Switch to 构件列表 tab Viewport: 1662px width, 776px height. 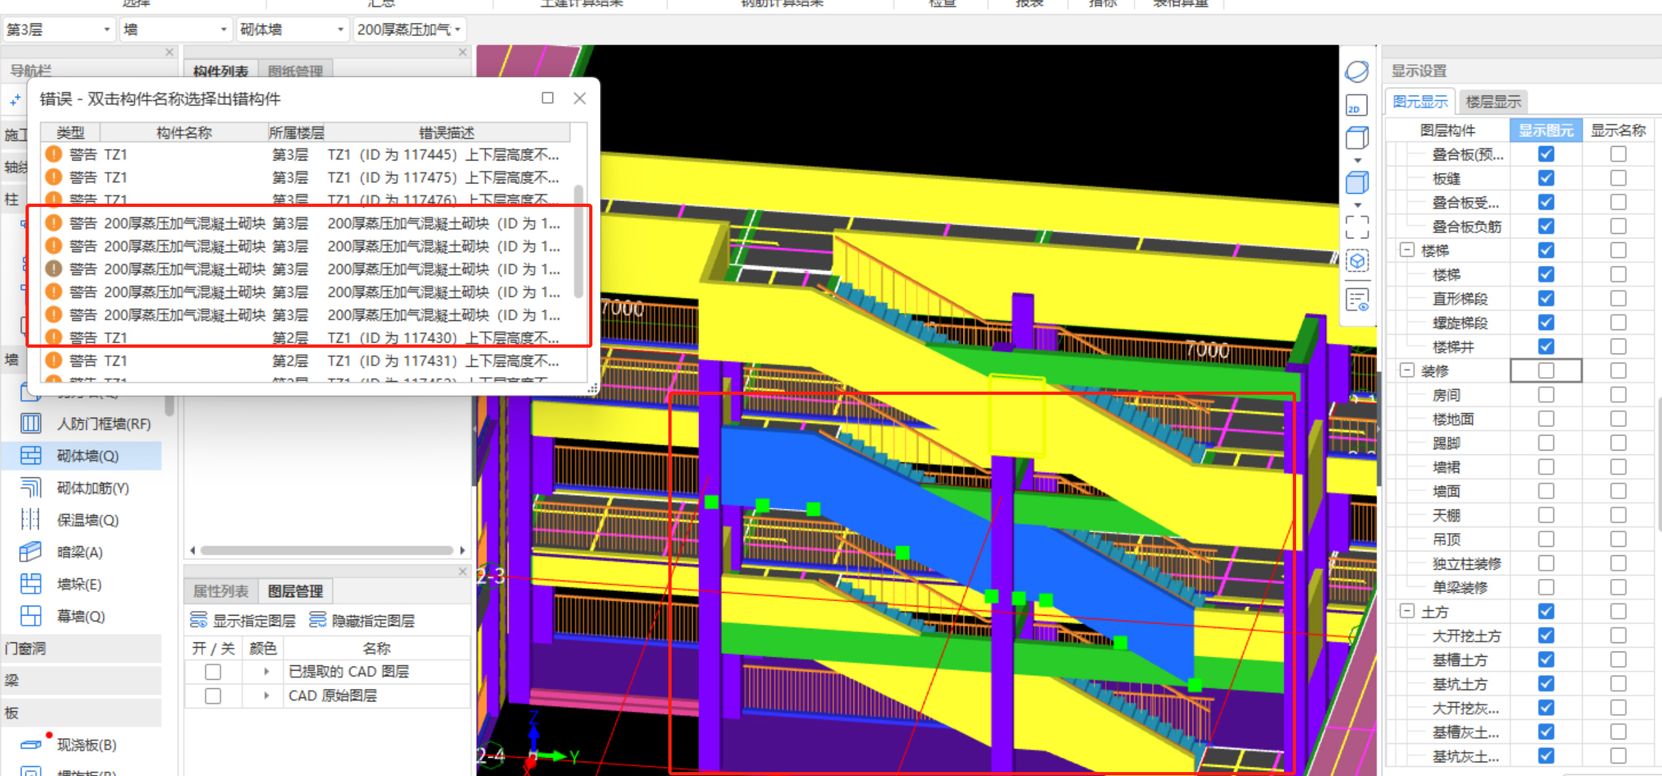coord(221,71)
